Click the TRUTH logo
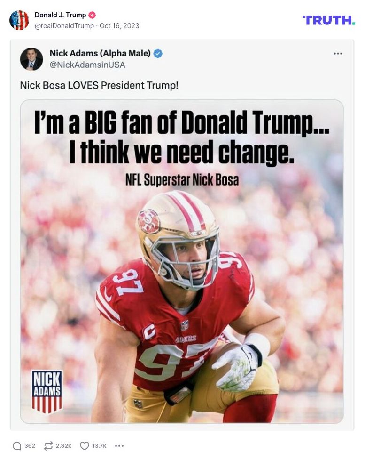The image size is (365, 460). (329, 20)
